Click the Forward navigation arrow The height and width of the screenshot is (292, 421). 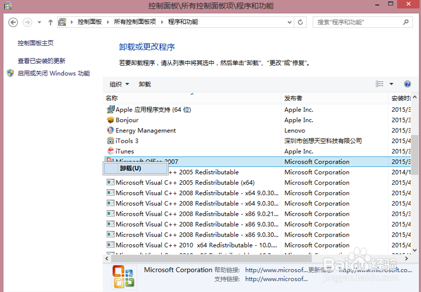(27, 22)
